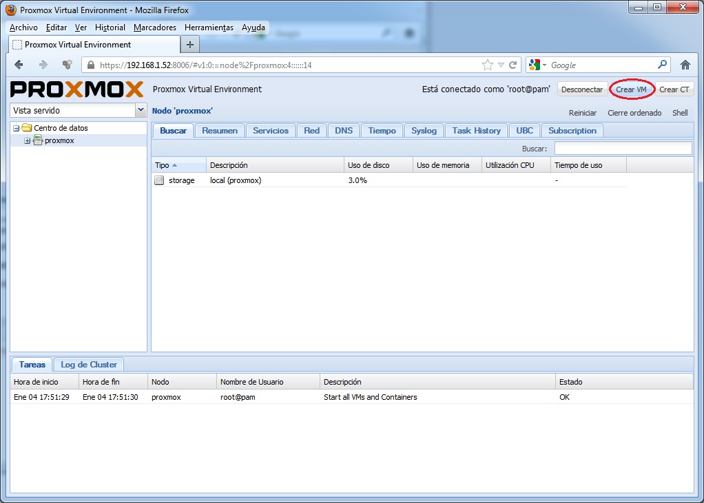This screenshot has width=704, height=503.
Task: Expand the proxmox node in tree
Action: click(x=27, y=141)
